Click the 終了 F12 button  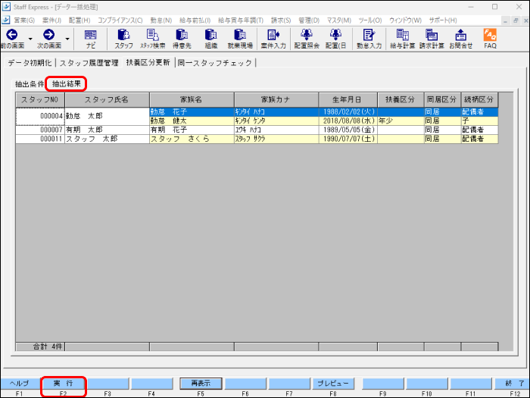pos(512,384)
